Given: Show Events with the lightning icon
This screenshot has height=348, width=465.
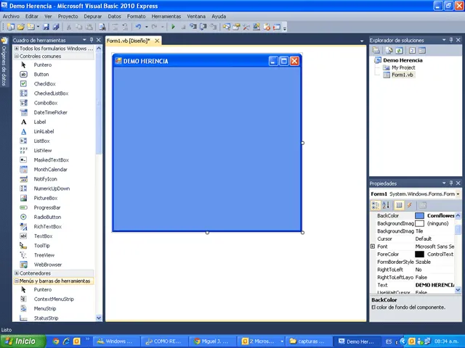Looking at the screenshot, I should tap(409, 205).
